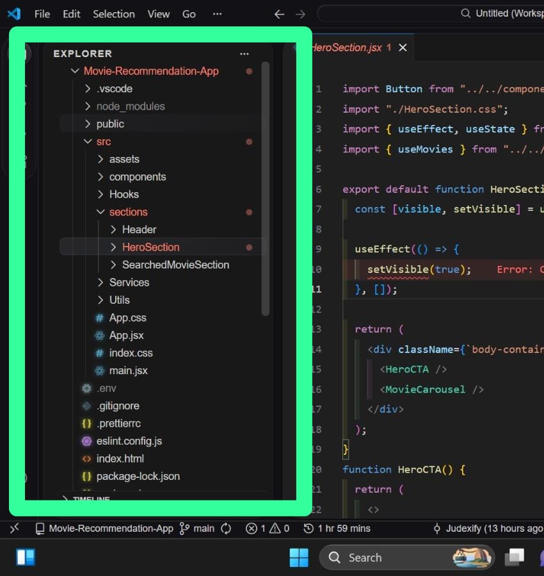Click the 1 hr 59 mins timer

pyautogui.click(x=337, y=529)
